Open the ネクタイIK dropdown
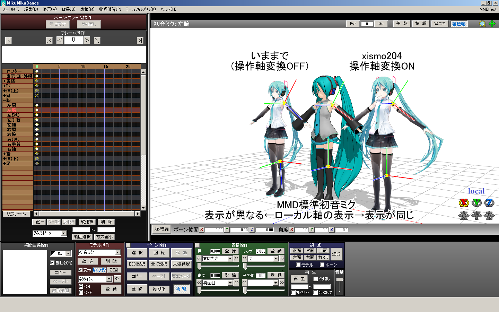 [109, 279]
